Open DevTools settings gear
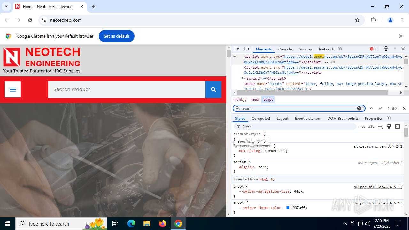This screenshot has width=409, height=230. (386, 49)
